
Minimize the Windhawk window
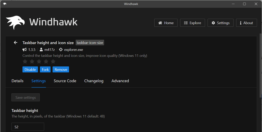click(x=233, y=4)
